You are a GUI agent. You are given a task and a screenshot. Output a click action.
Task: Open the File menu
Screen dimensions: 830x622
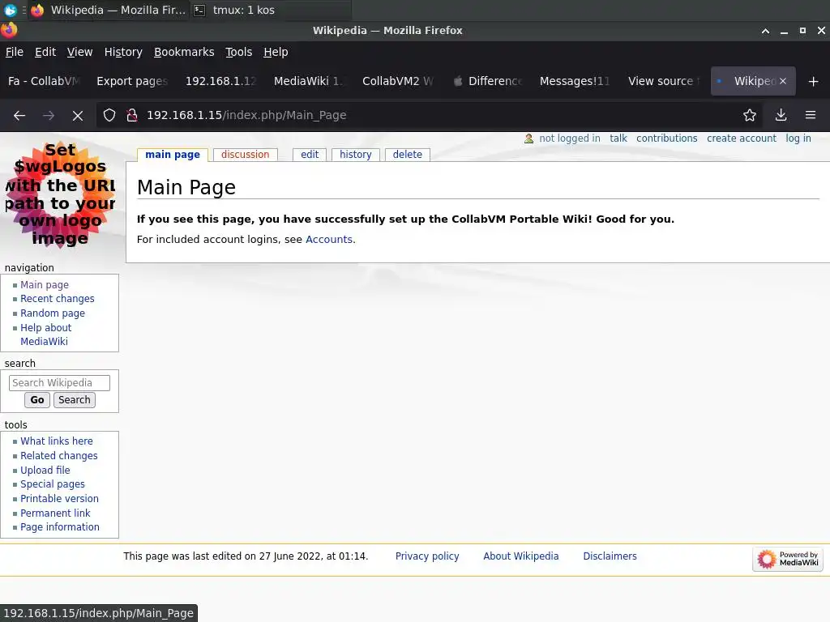(x=15, y=52)
